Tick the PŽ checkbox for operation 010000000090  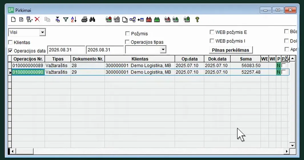[284, 72]
